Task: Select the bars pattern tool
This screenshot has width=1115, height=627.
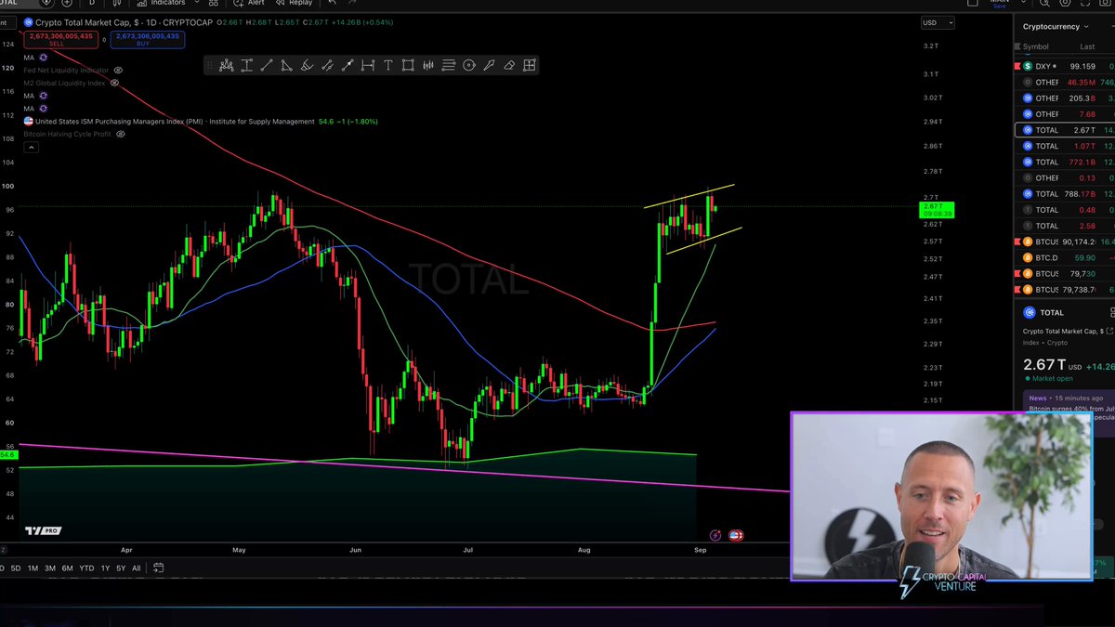Action: 428,65
